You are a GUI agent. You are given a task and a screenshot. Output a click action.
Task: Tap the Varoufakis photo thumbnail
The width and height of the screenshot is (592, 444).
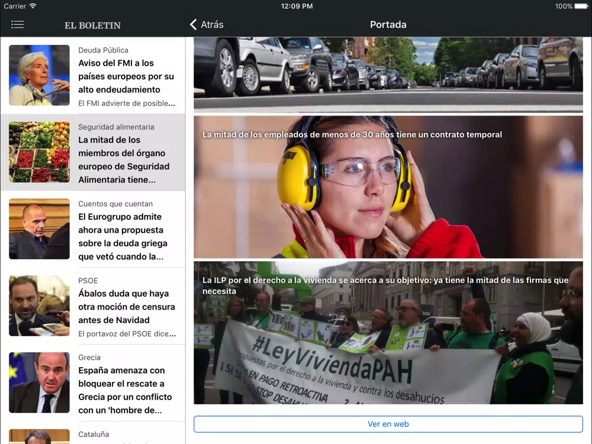39,229
